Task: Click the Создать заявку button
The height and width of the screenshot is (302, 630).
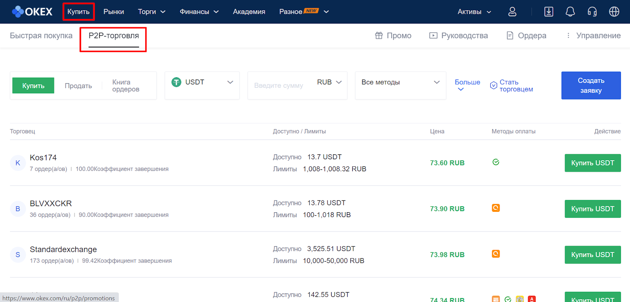Action: 591,85
